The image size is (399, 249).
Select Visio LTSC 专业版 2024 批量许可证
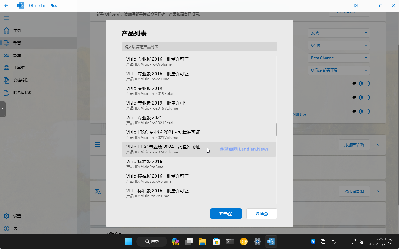[x=163, y=149]
